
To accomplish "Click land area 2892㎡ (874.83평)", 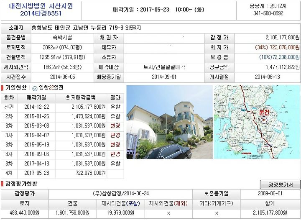I will [62, 47].
